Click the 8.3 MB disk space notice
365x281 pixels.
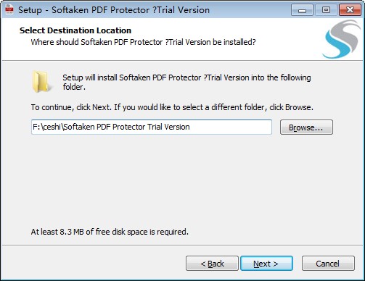point(110,232)
